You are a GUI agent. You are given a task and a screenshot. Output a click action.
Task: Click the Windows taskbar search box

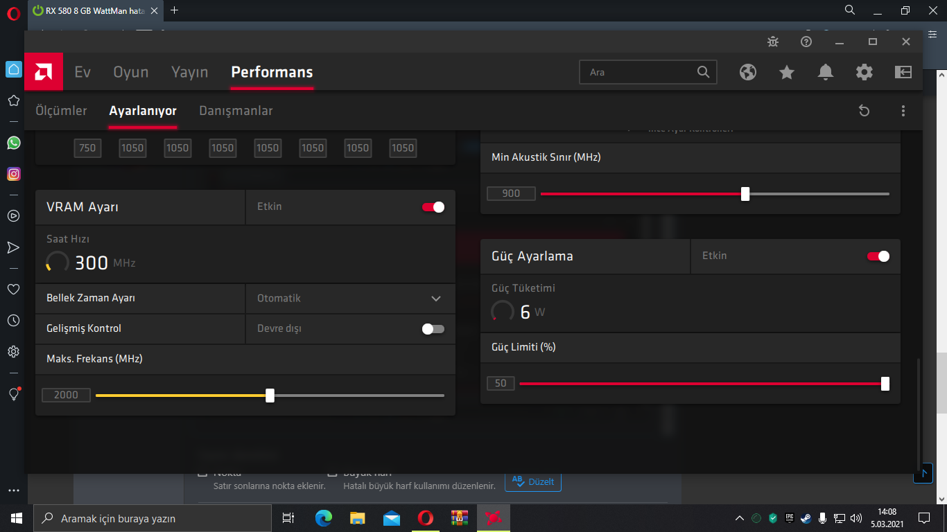[x=153, y=518]
